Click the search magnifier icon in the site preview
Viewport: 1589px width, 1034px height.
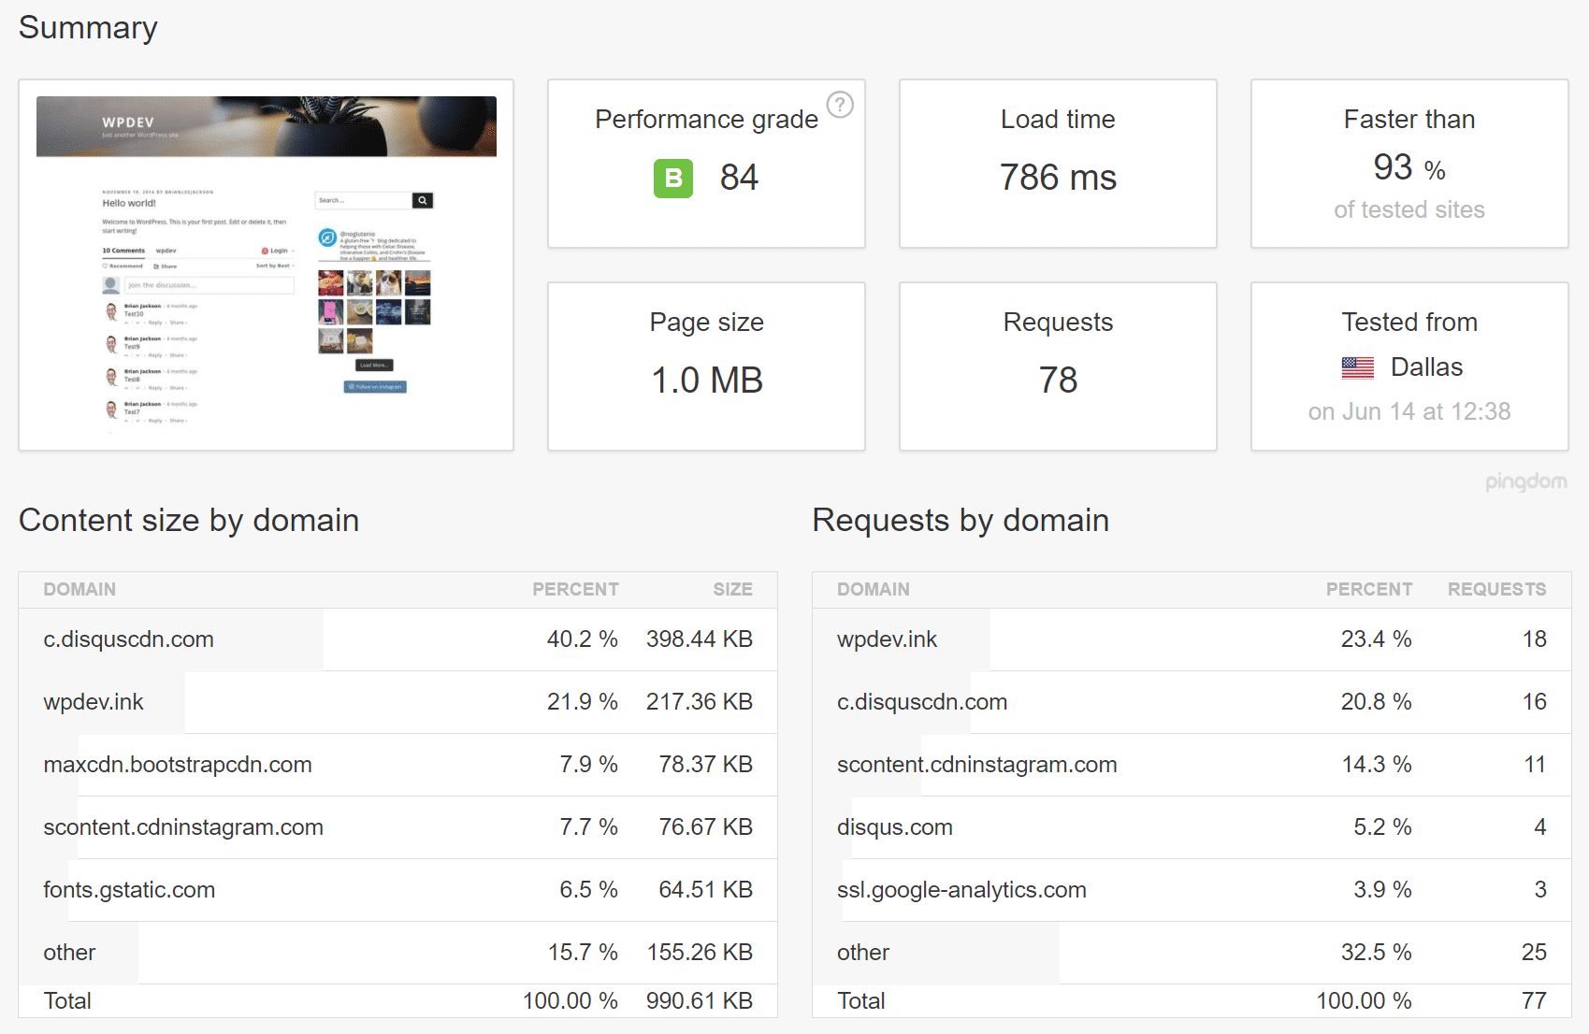coord(423,200)
